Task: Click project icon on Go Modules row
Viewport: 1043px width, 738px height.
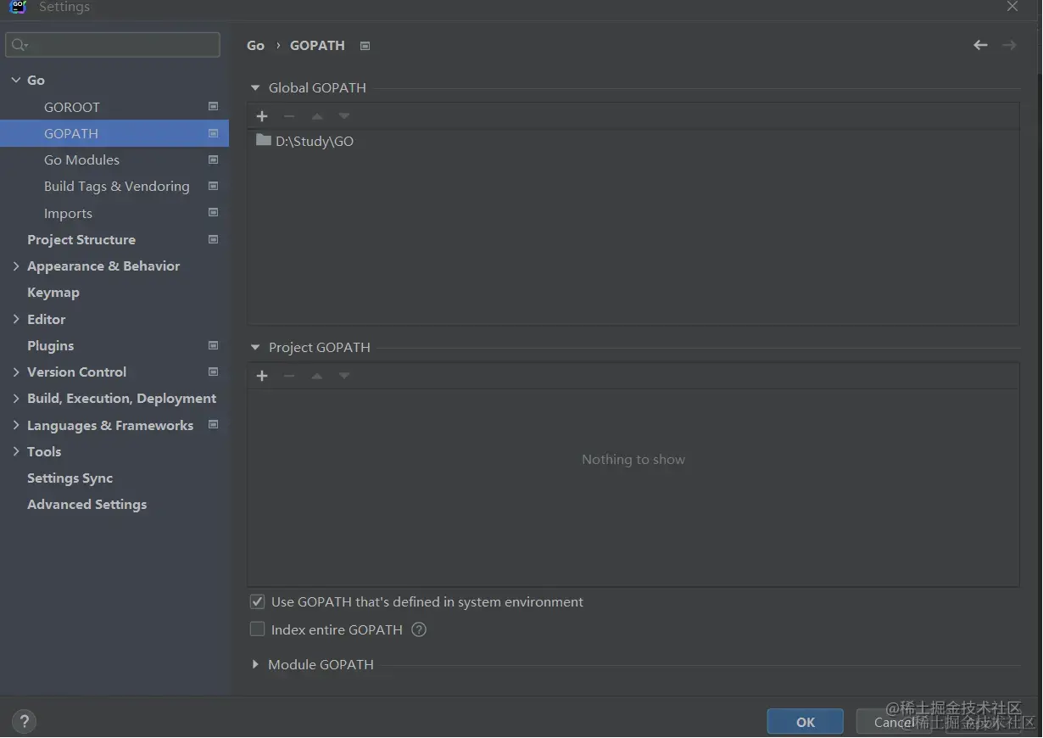Action: [213, 159]
